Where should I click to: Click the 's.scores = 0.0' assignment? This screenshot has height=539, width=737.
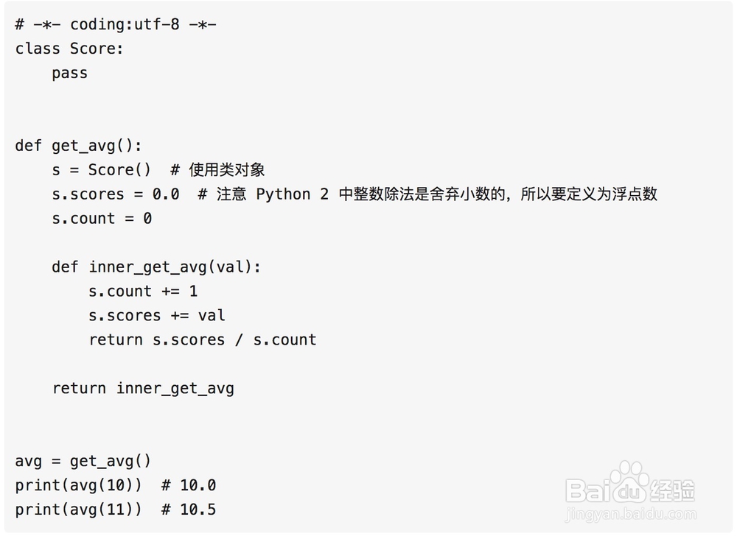tap(116, 194)
